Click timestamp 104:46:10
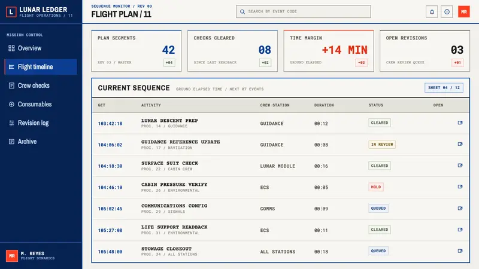479x269 pixels. point(110,188)
